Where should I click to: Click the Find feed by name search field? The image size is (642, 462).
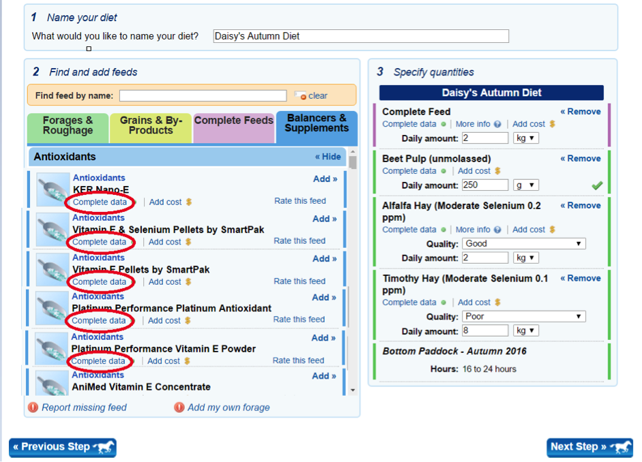coord(203,96)
